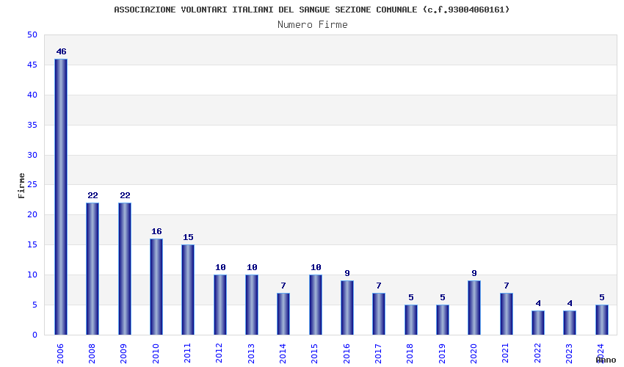Select the 2015 bar
Screen dimensions: 624x367
[x=316, y=305]
